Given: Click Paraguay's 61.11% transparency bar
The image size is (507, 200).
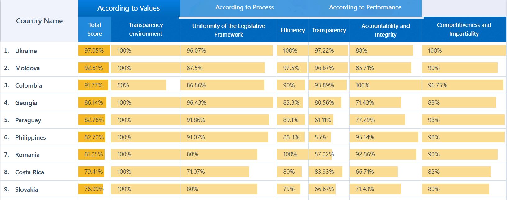Looking at the screenshot, I should [x=321, y=120].
